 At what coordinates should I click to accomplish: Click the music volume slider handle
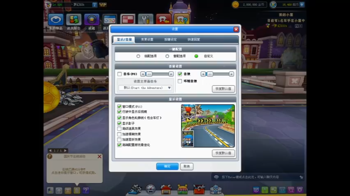[x=149, y=74]
